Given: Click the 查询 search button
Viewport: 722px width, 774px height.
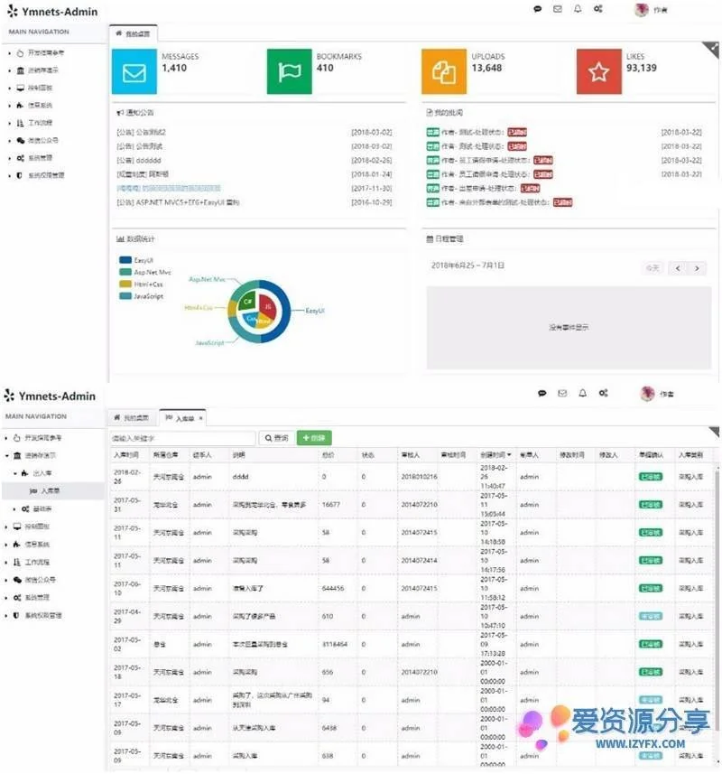Looking at the screenshot, I should [276, 438].
